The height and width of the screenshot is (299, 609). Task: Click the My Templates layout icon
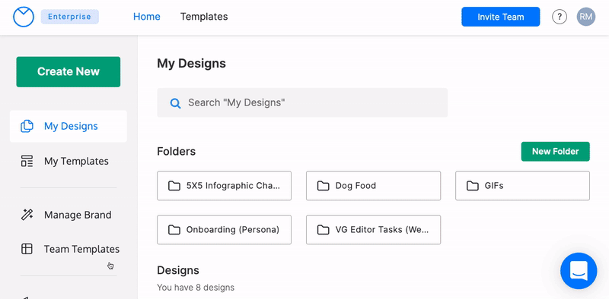point(27,161)
